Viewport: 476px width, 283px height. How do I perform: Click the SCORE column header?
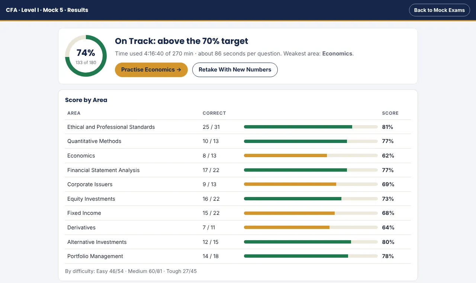(390, 113)
